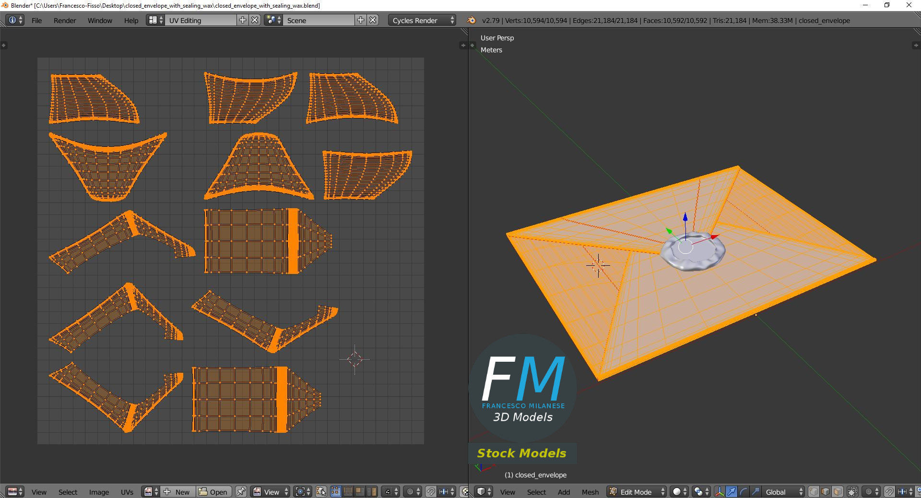Click the Blender logo in info header
921x498 pixels.
pyautogui.click(x=471, y=20)
